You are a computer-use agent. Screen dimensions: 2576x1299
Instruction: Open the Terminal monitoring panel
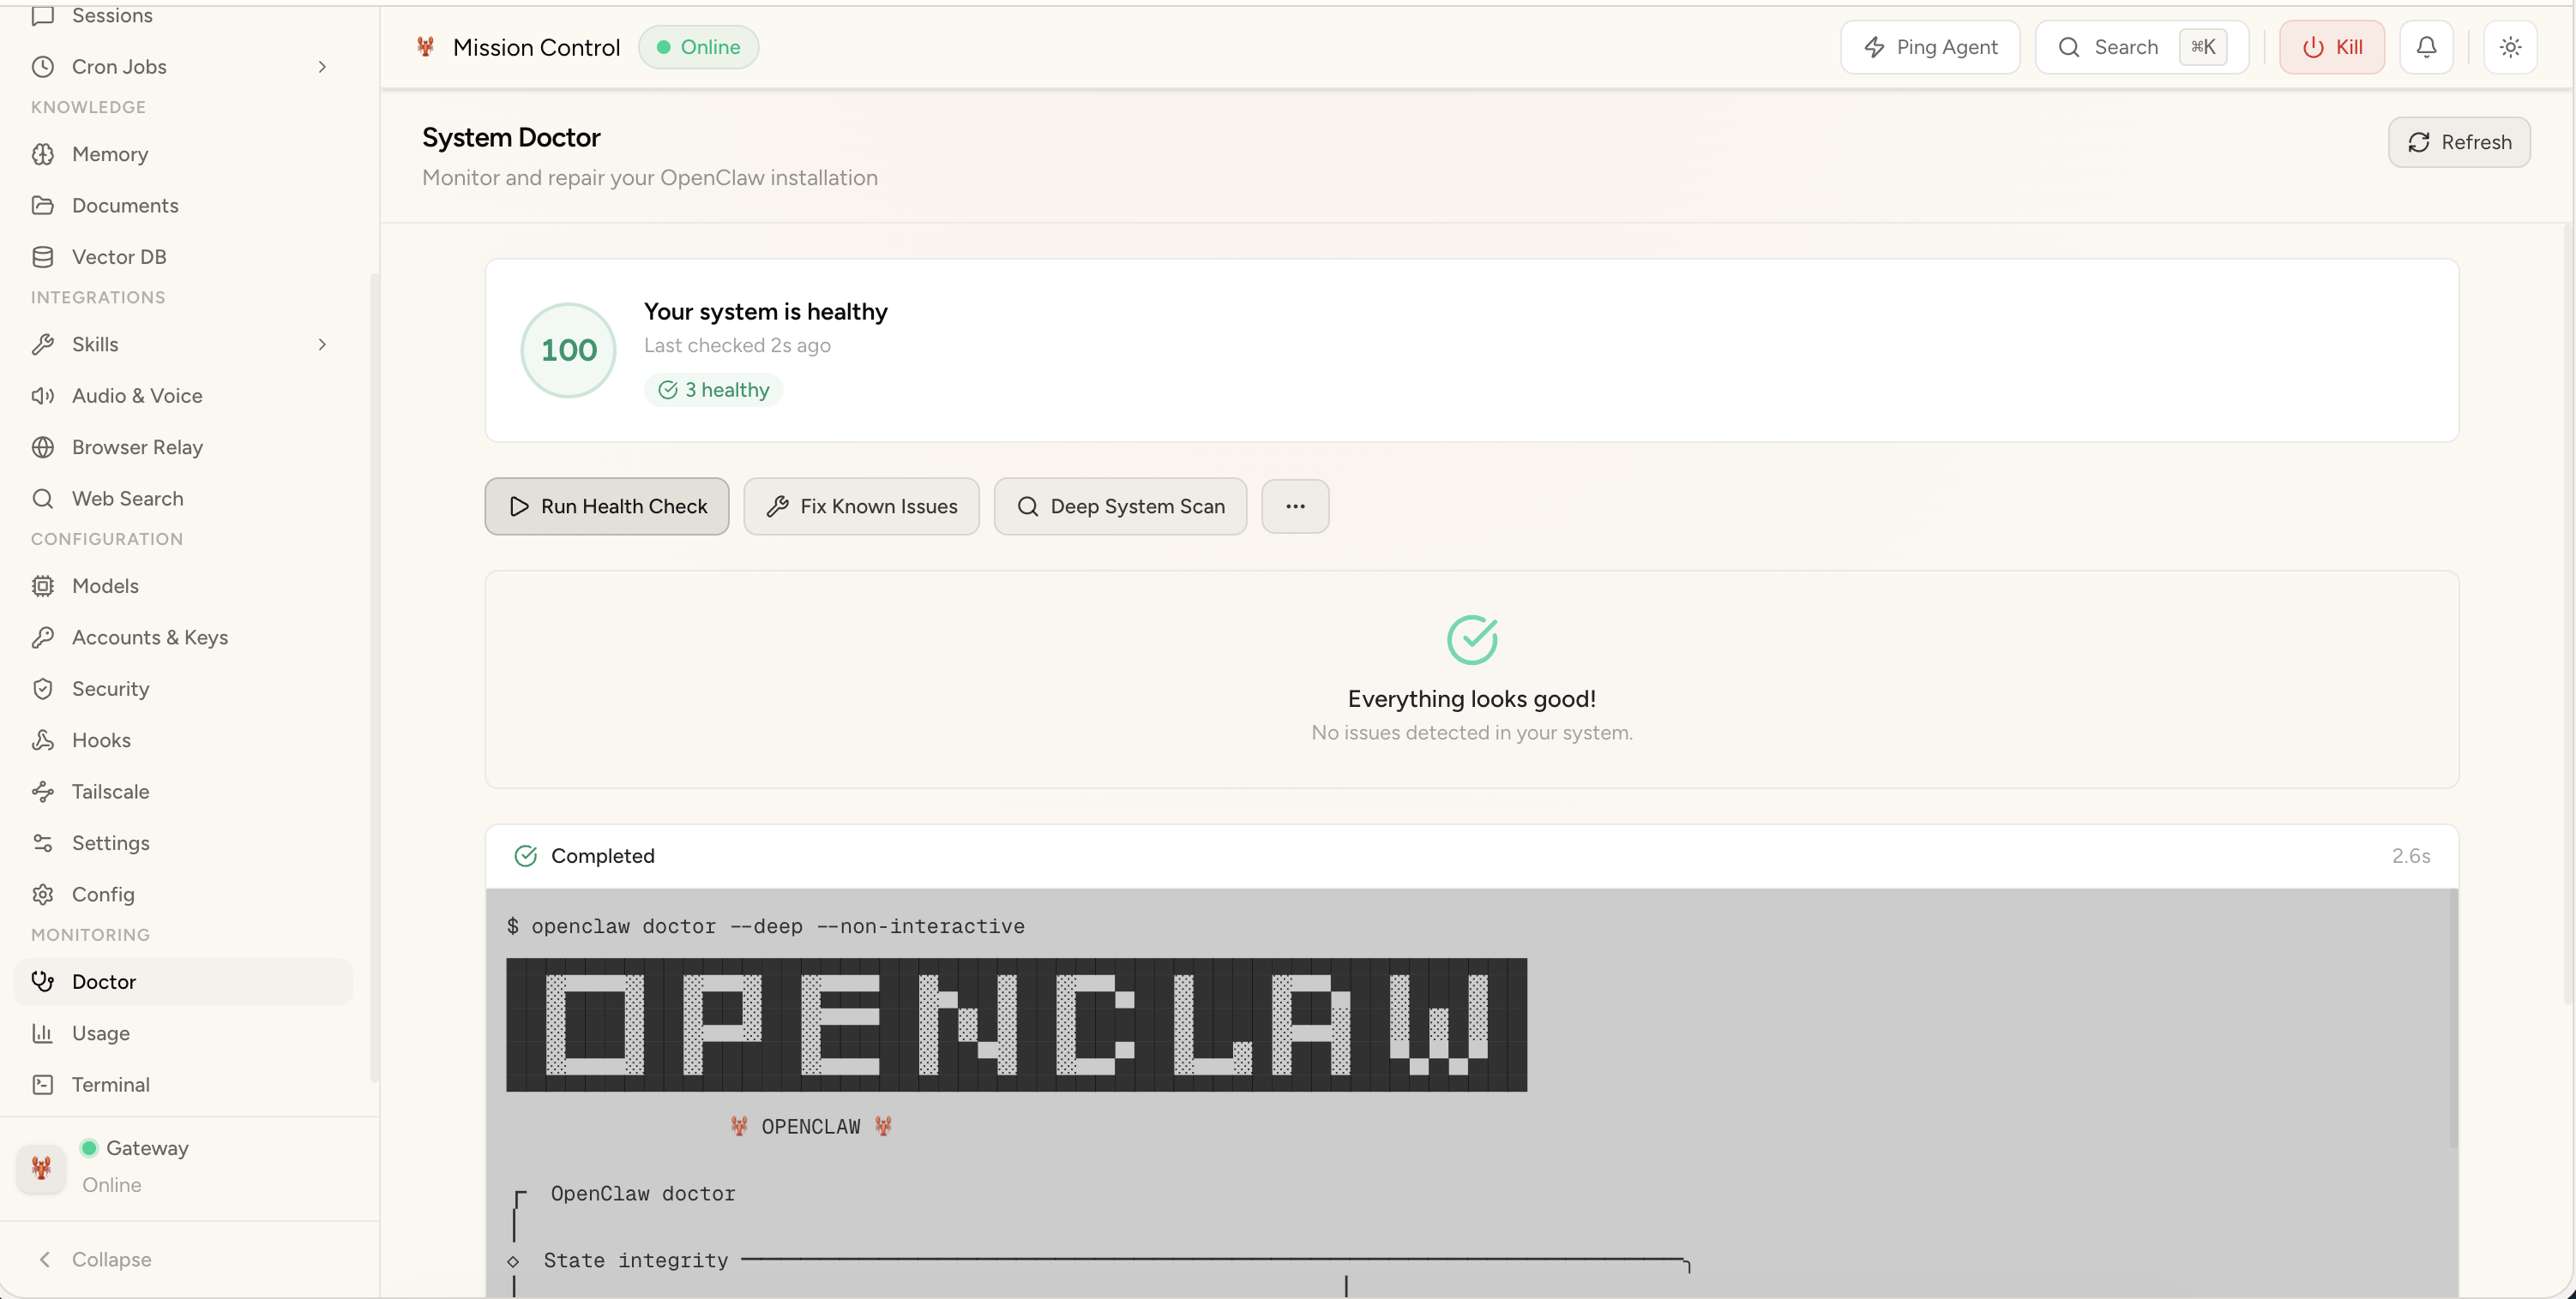click(111, 1084)
